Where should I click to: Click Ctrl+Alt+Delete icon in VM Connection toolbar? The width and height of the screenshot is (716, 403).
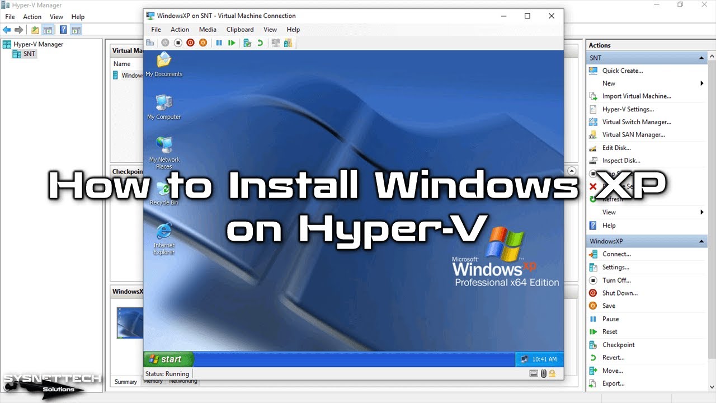[150, 43]
